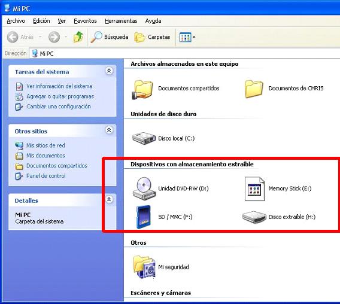The width and height of the screenshot is (340, 304).
Task: Select the Memory Stick (E:) icon
Action: point(254,189)
